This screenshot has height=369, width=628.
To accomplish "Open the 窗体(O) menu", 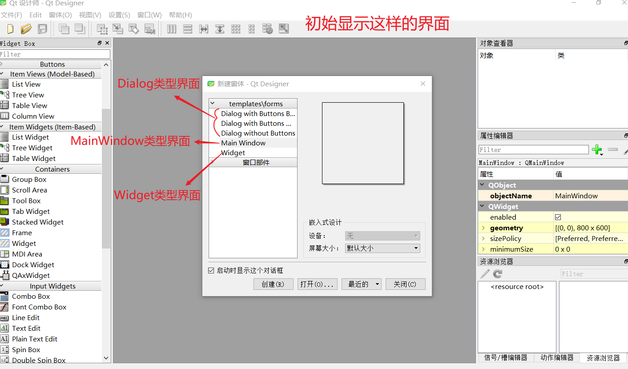I will [x=60, y=15].
